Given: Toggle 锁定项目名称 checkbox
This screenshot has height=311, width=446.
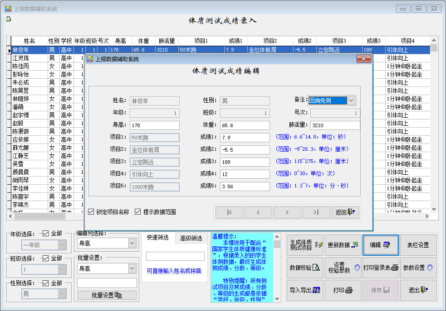Looking at the screenshot, I should (x=91, y=212).
